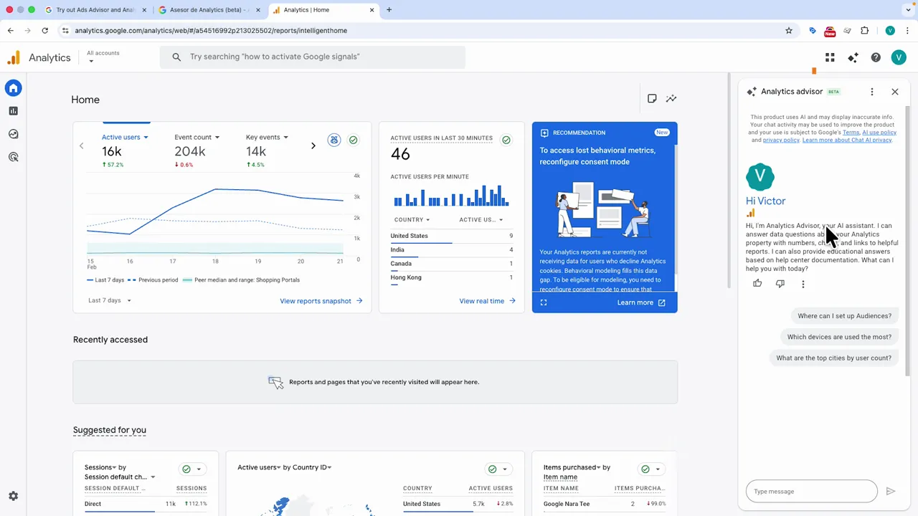The height and width of the screenshot is (516, 918).
Task: Click the data quality check icon on the Active users card
Action: click(x=353, y=140)
